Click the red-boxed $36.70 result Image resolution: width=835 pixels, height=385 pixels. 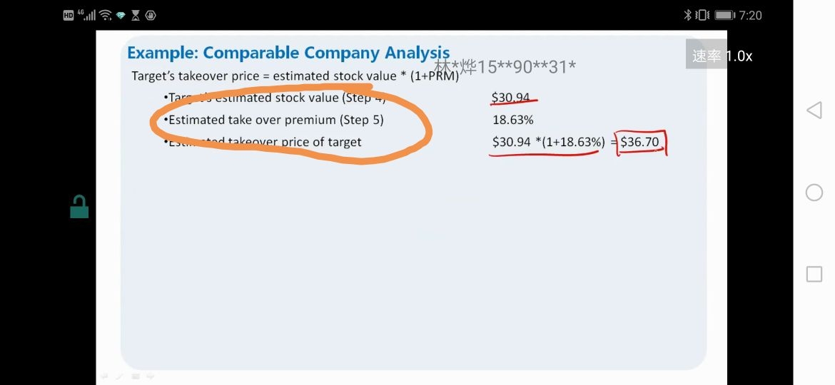tap(641, 143)
